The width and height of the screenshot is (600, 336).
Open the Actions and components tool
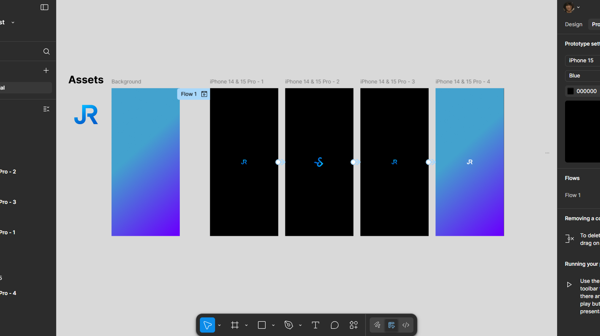pos(354,325)
